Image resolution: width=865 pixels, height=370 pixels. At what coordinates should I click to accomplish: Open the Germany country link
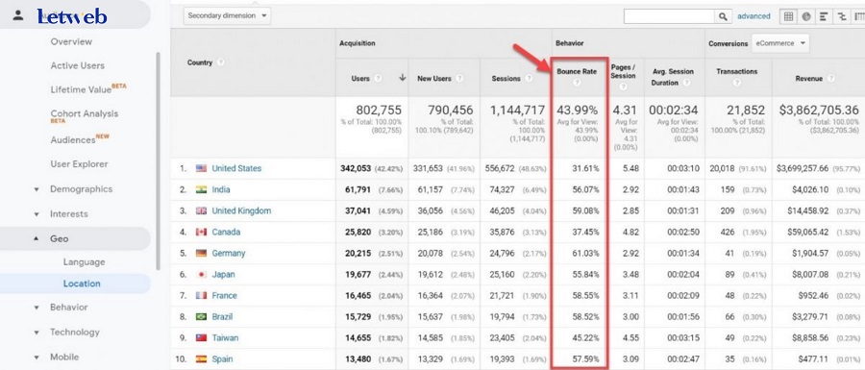pyautogui.click(x=229, y=253)
